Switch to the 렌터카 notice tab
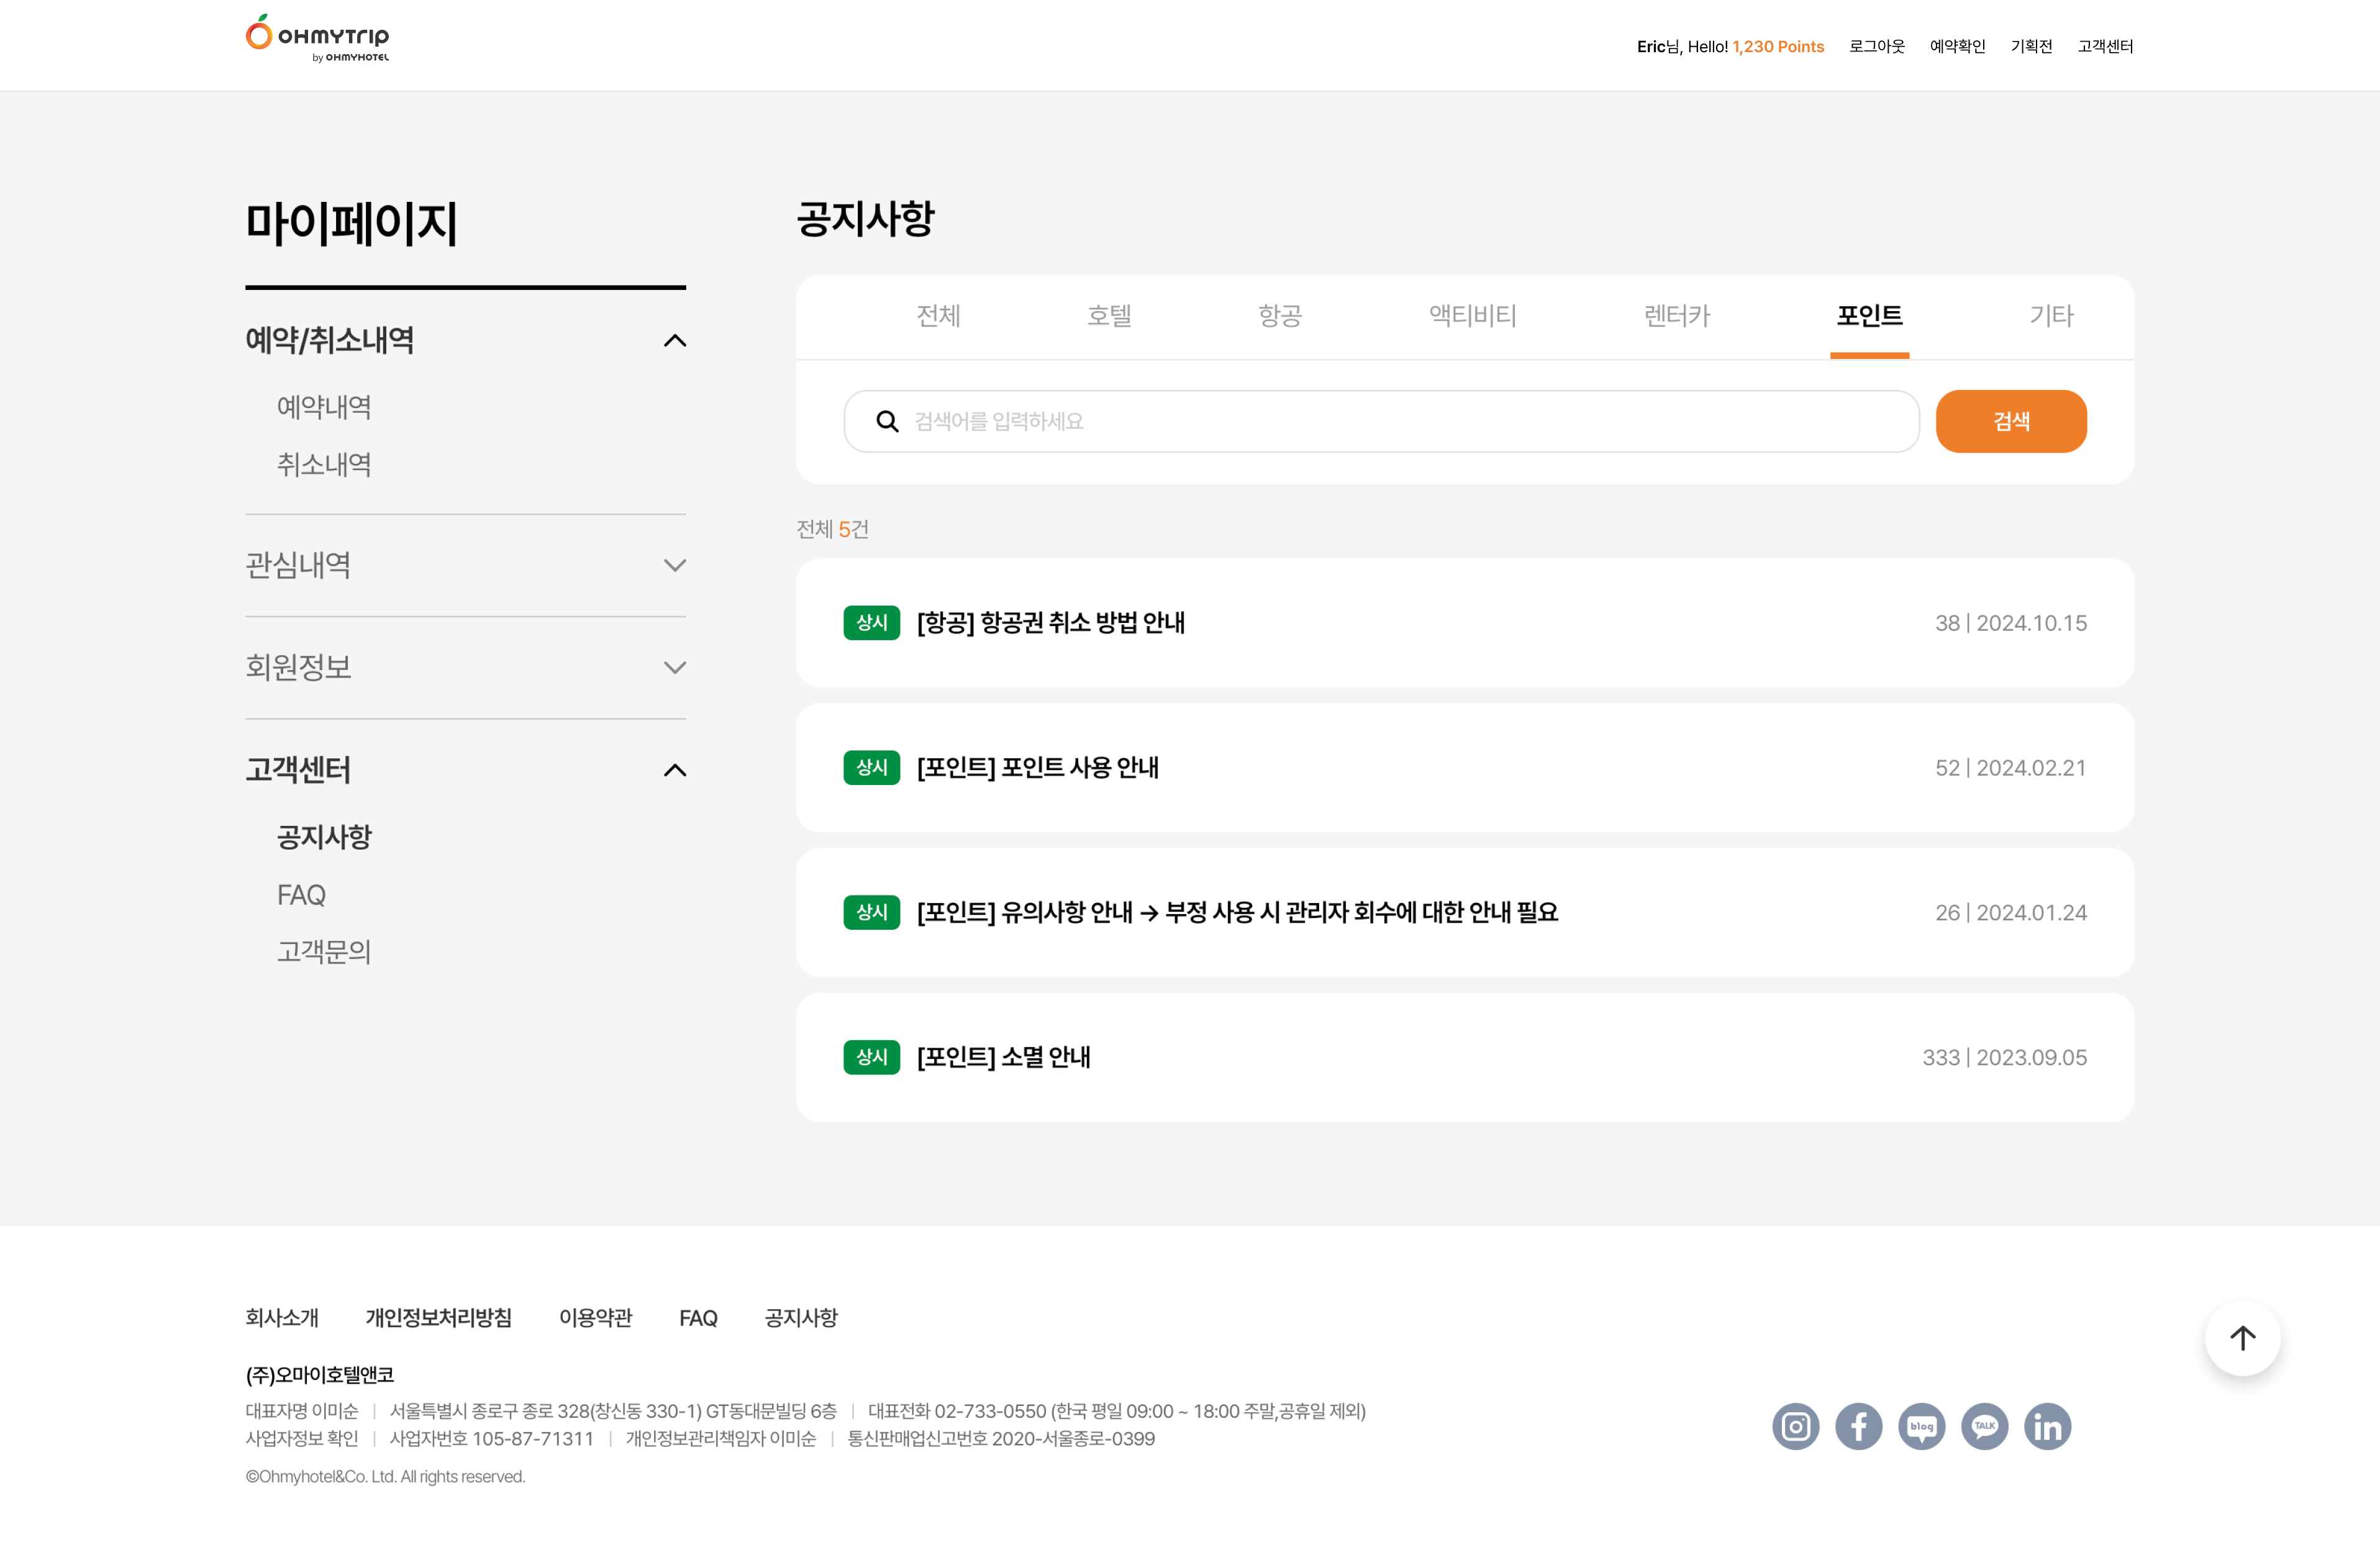2380x1565 pixels. 1677,316
